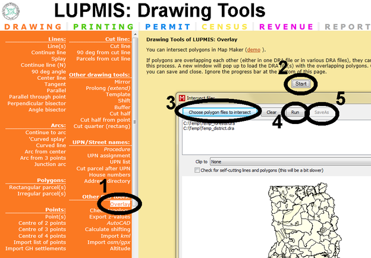Select Import list of points link
Viewport: 371px width, 258px height.
pyautogui.click(x=40, y=242)
